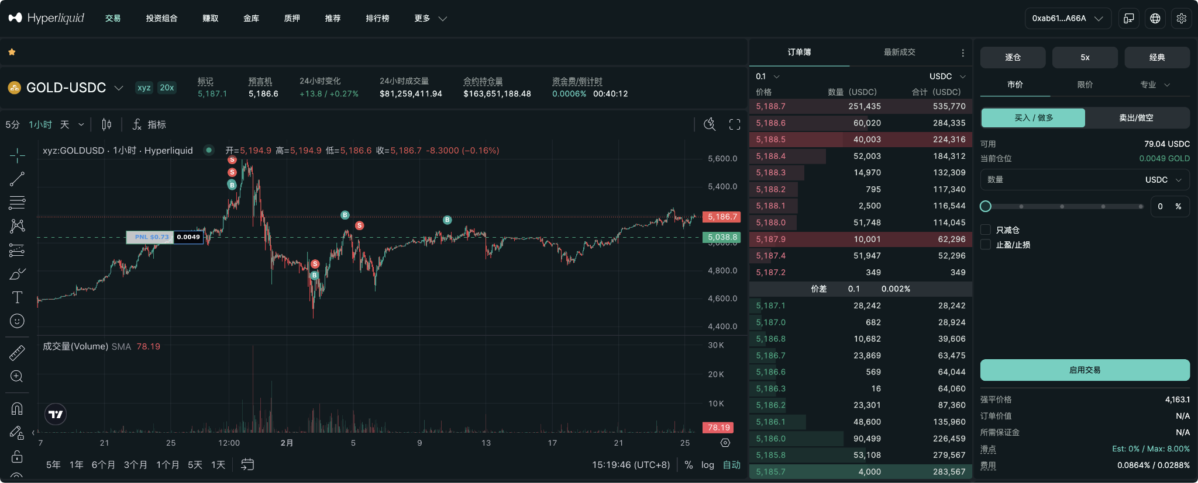Check the take-profit/stop-loss (止盈/止损) box

[x=986, y=245]
